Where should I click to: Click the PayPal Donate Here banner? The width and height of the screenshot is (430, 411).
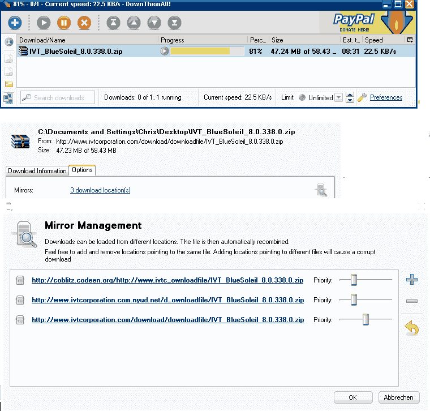(x=367, y=23)
